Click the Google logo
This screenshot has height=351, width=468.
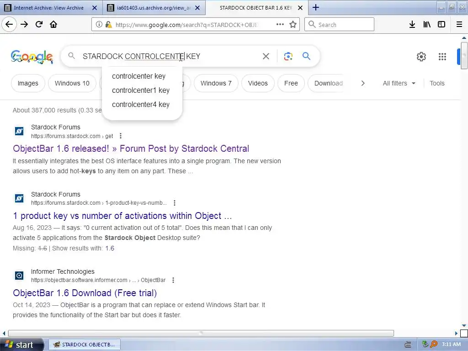(32, 57)
